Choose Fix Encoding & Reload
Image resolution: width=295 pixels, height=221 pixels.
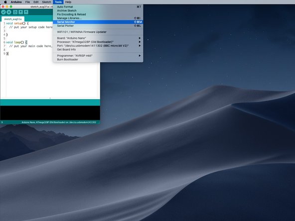98,14
